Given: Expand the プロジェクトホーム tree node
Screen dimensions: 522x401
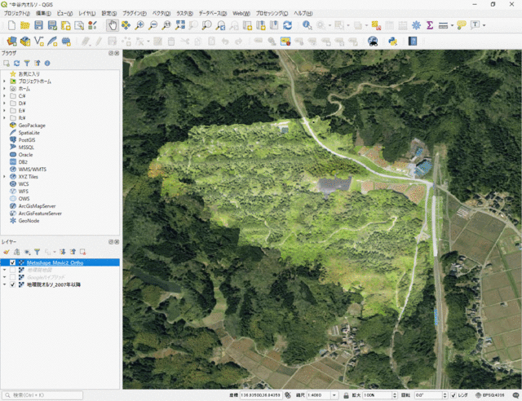Looking at the screenshot, I should tap(4, 82).
